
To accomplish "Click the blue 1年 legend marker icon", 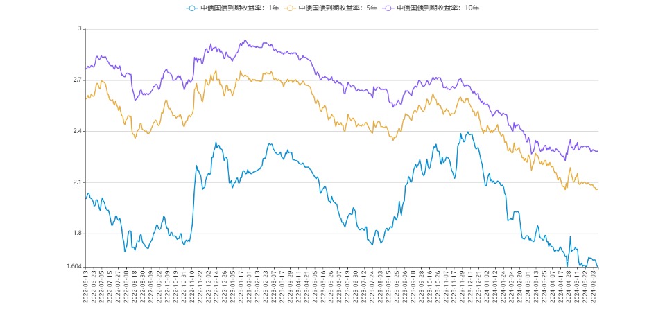I will 191,8.
